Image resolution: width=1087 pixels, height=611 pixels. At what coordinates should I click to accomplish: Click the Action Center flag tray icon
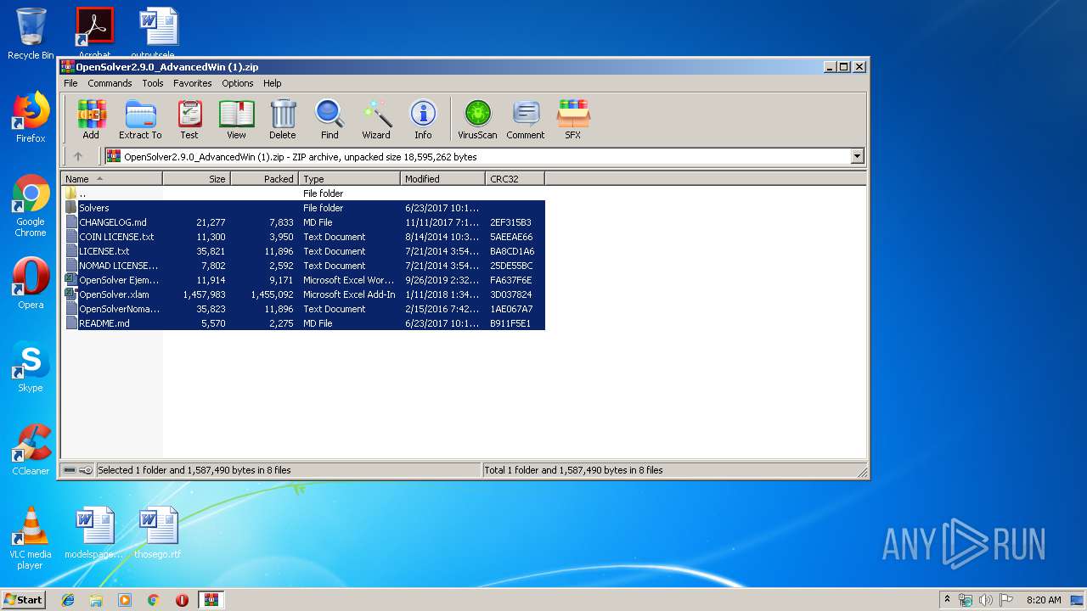1005,600
